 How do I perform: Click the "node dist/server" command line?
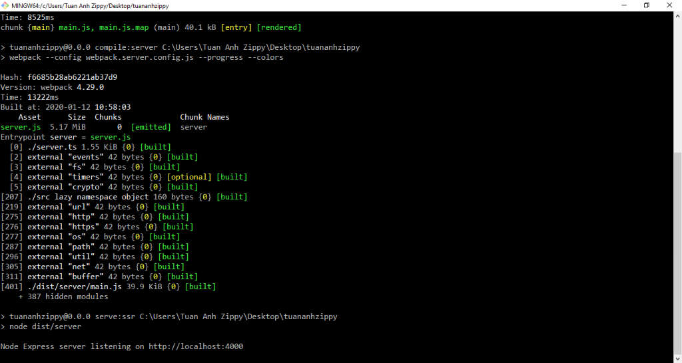coord(45,326)
